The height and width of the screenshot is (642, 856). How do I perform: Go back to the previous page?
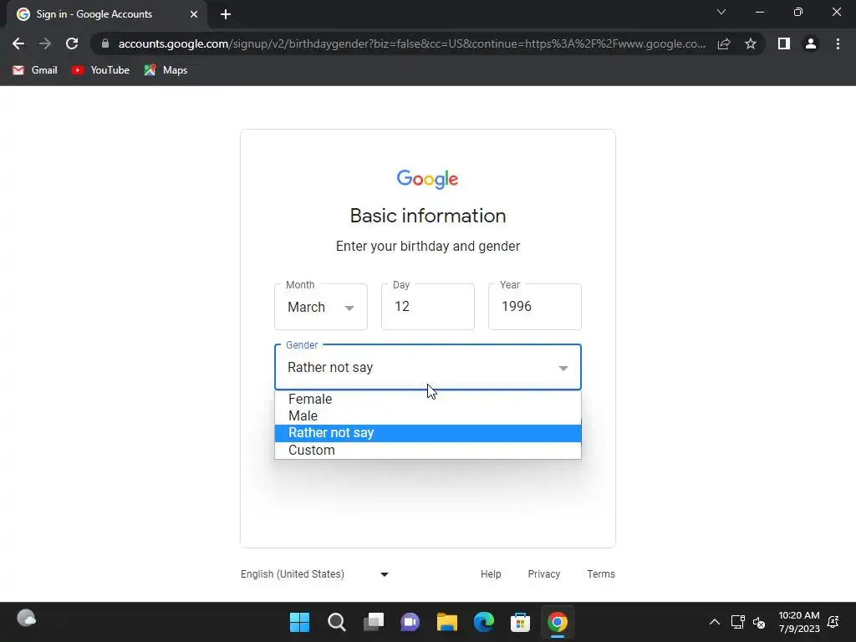pyautogui.click(x=18, y=43)
